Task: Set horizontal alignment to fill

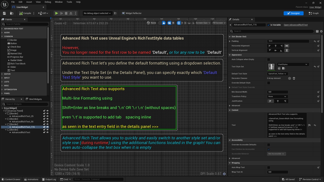Action: (x=287, y=46)
